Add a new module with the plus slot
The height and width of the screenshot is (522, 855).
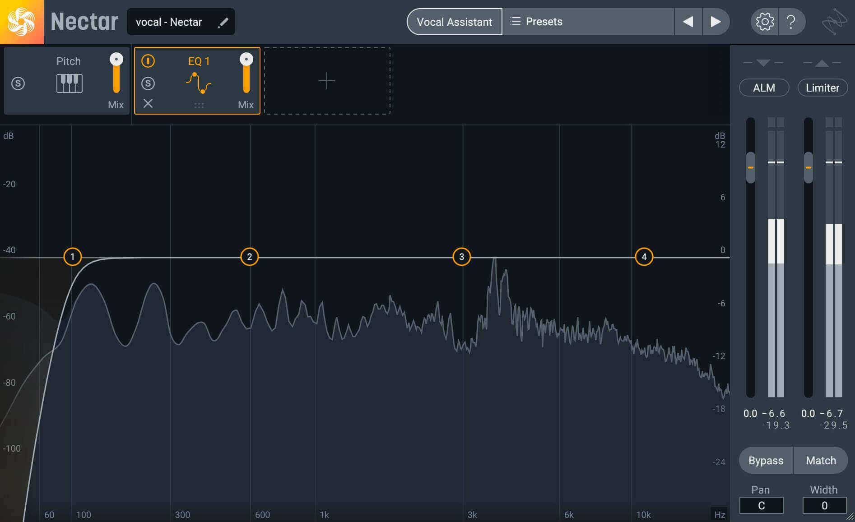(327, 81)
